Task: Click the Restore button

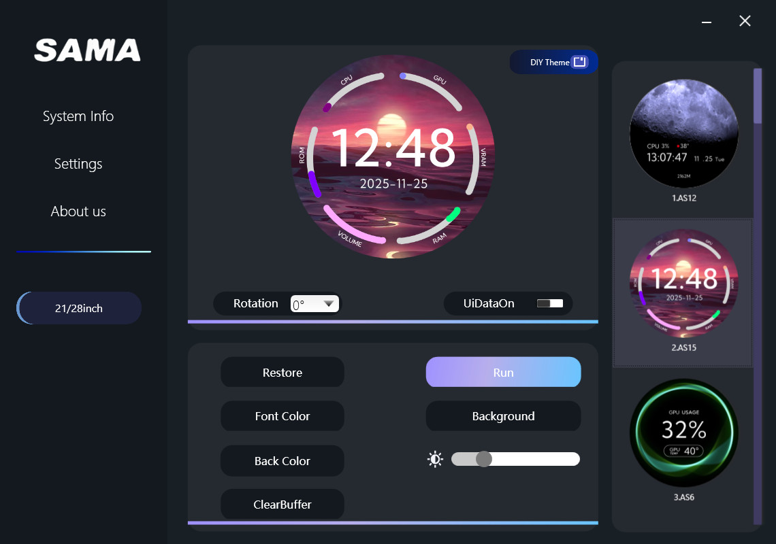Action: pyautogui.click(x=282, y=373)
